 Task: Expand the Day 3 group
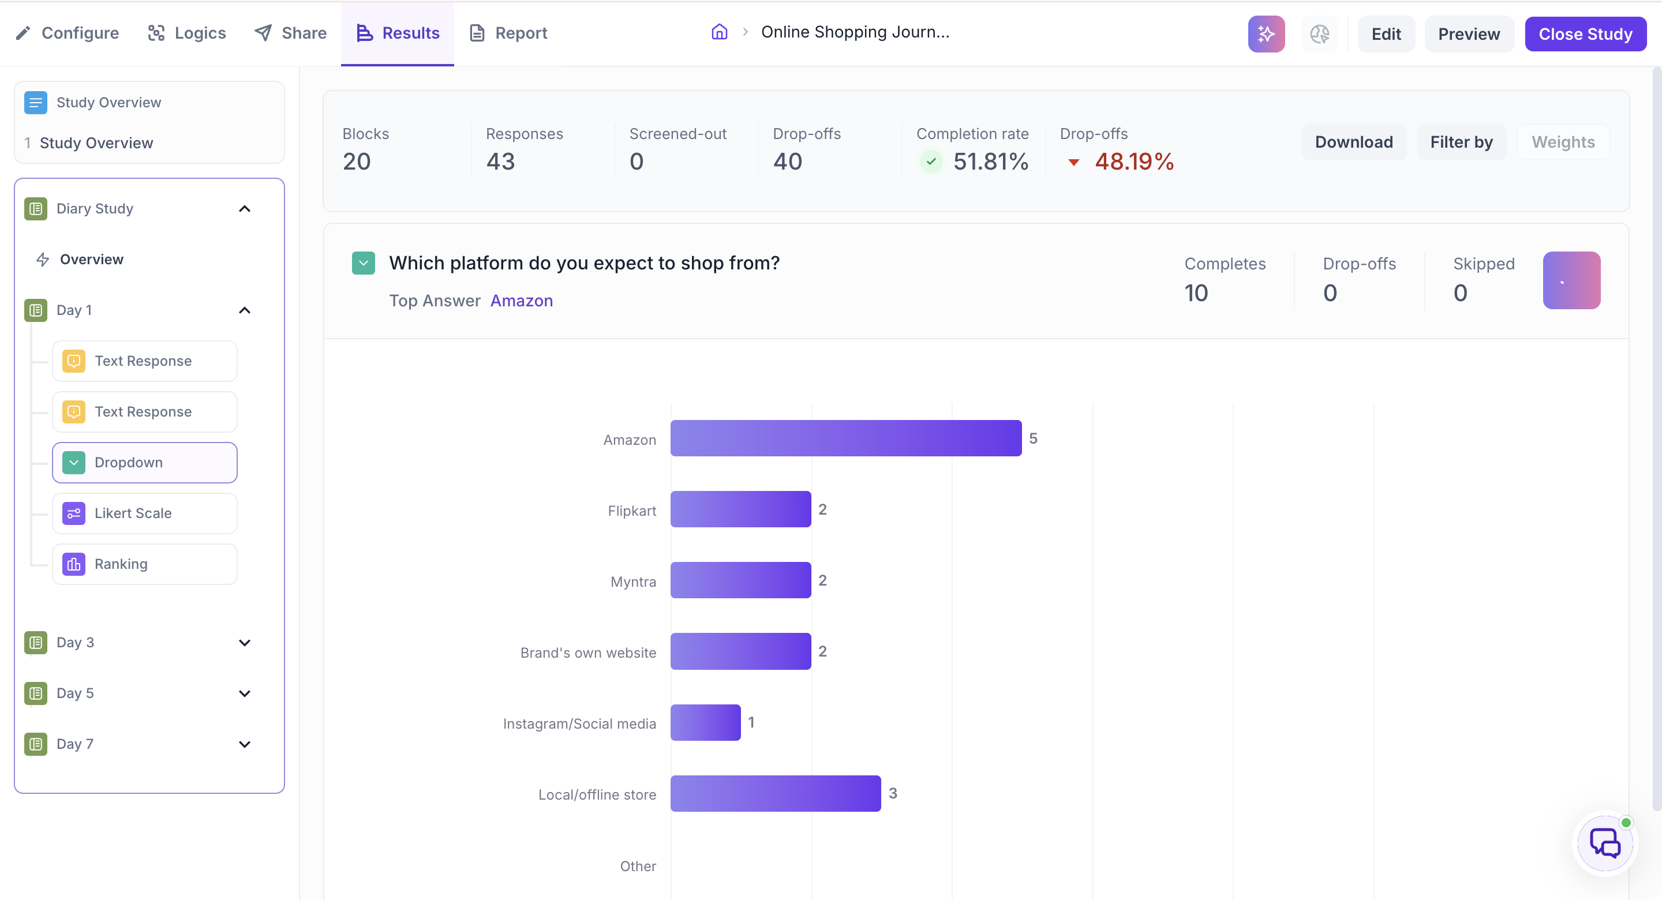245,643
